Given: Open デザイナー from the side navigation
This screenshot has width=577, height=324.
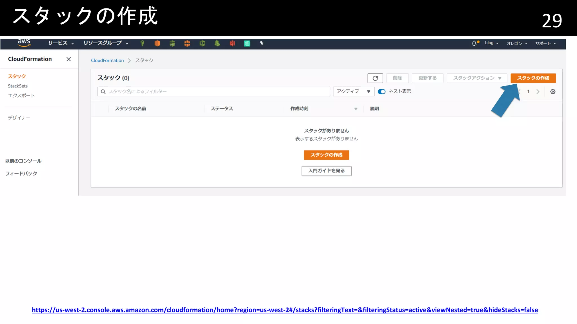Looking at the screenshot, I should tap(19, 118).
